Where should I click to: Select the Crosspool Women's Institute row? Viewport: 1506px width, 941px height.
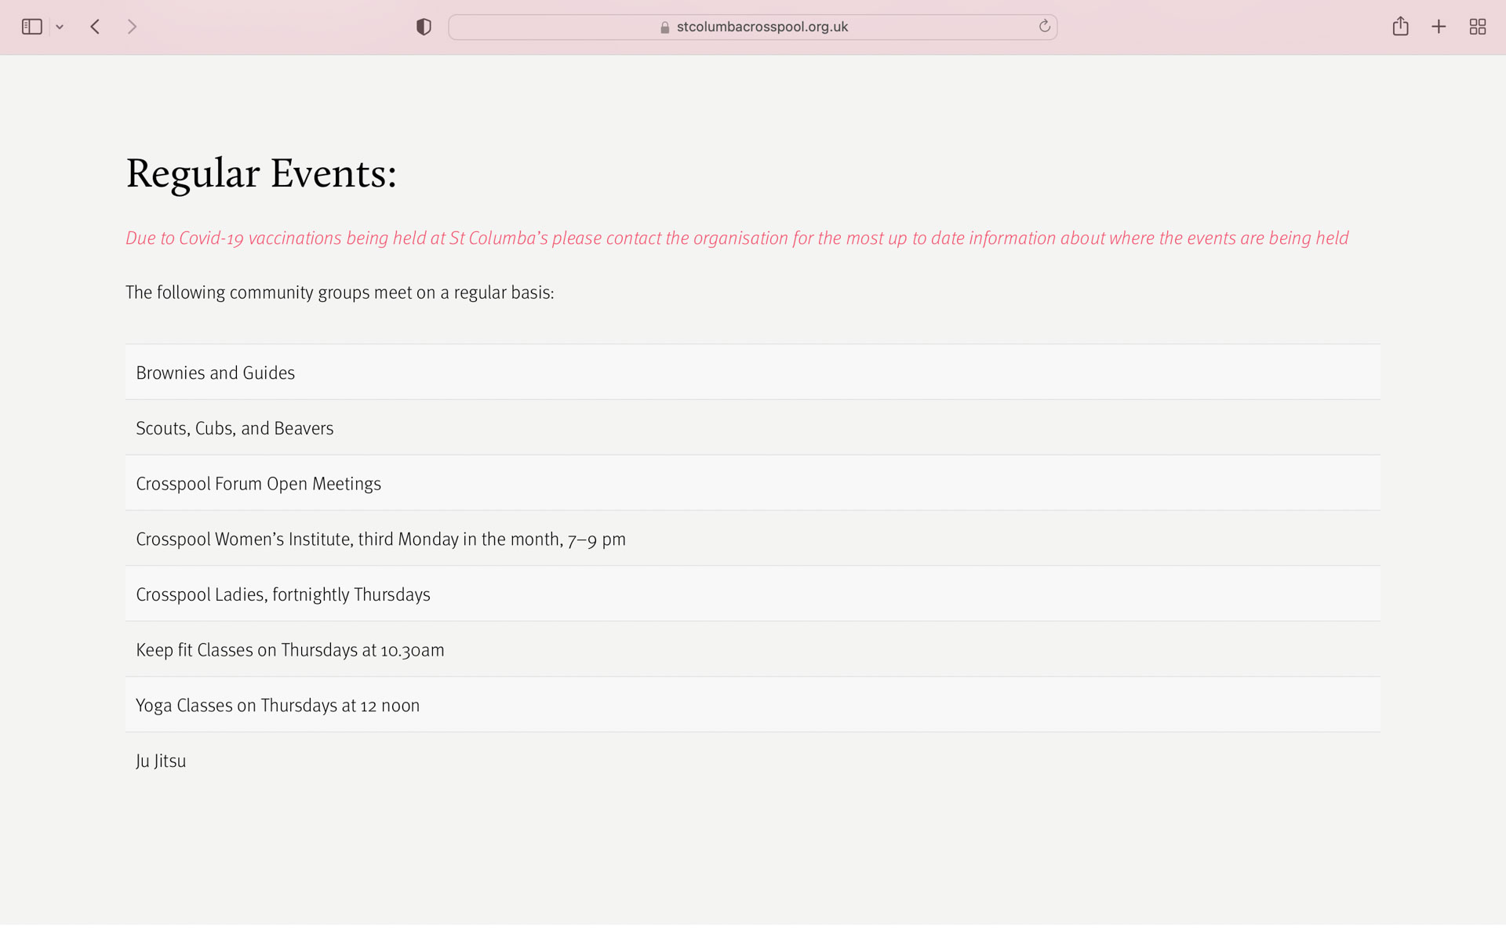coord(752,539)
